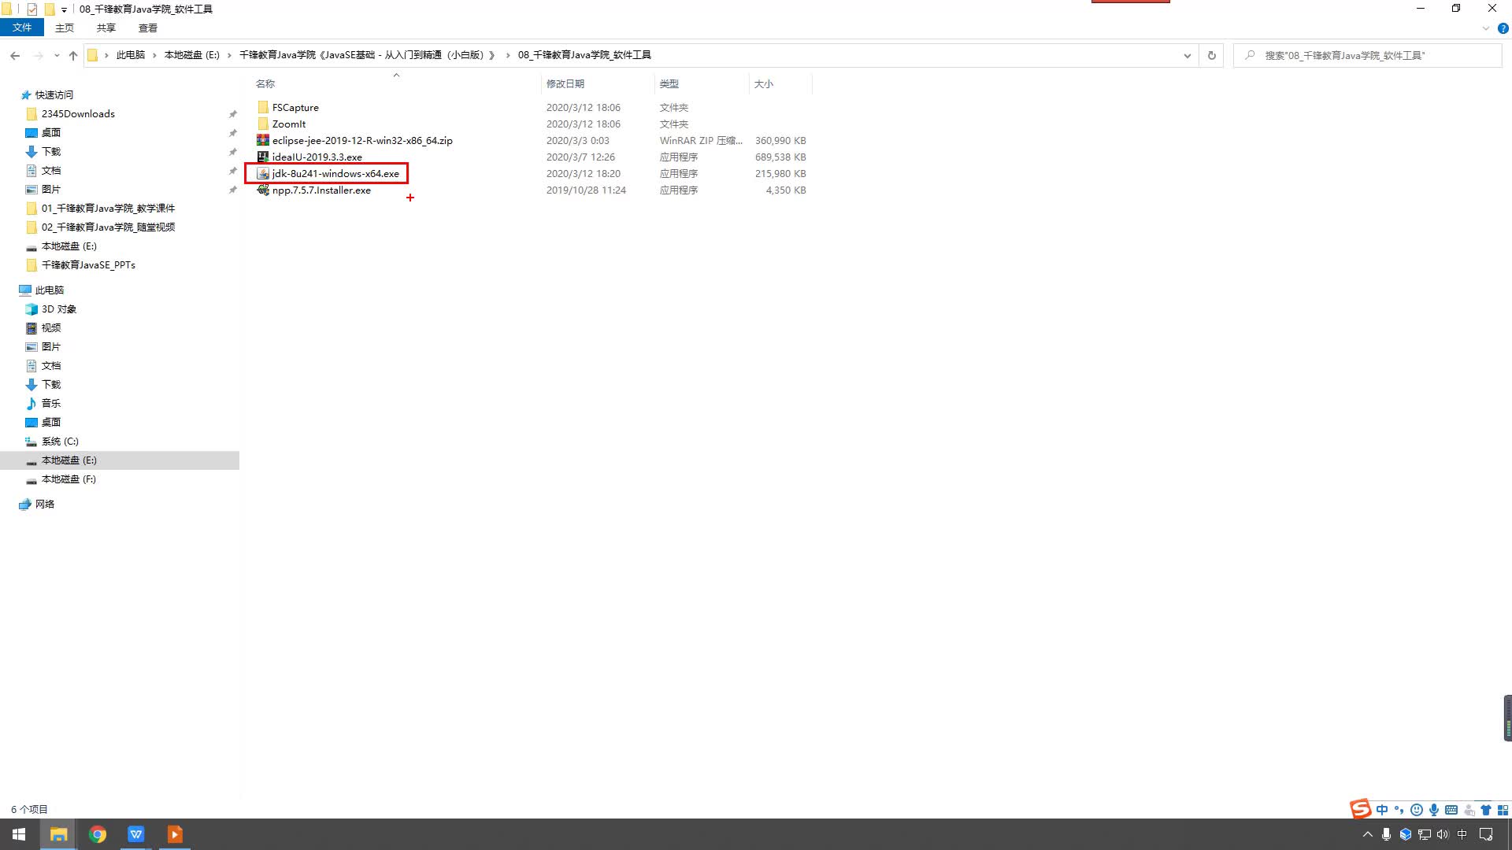
Task: Open Windows Start menu
Action: click(19, 834)
